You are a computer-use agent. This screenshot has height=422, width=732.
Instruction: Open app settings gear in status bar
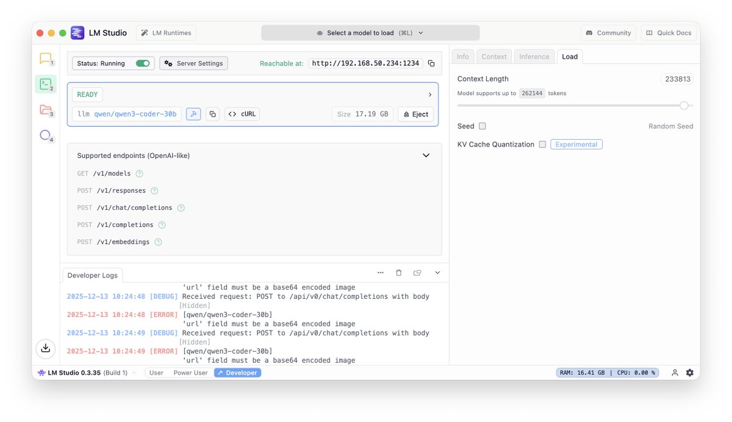690,373
